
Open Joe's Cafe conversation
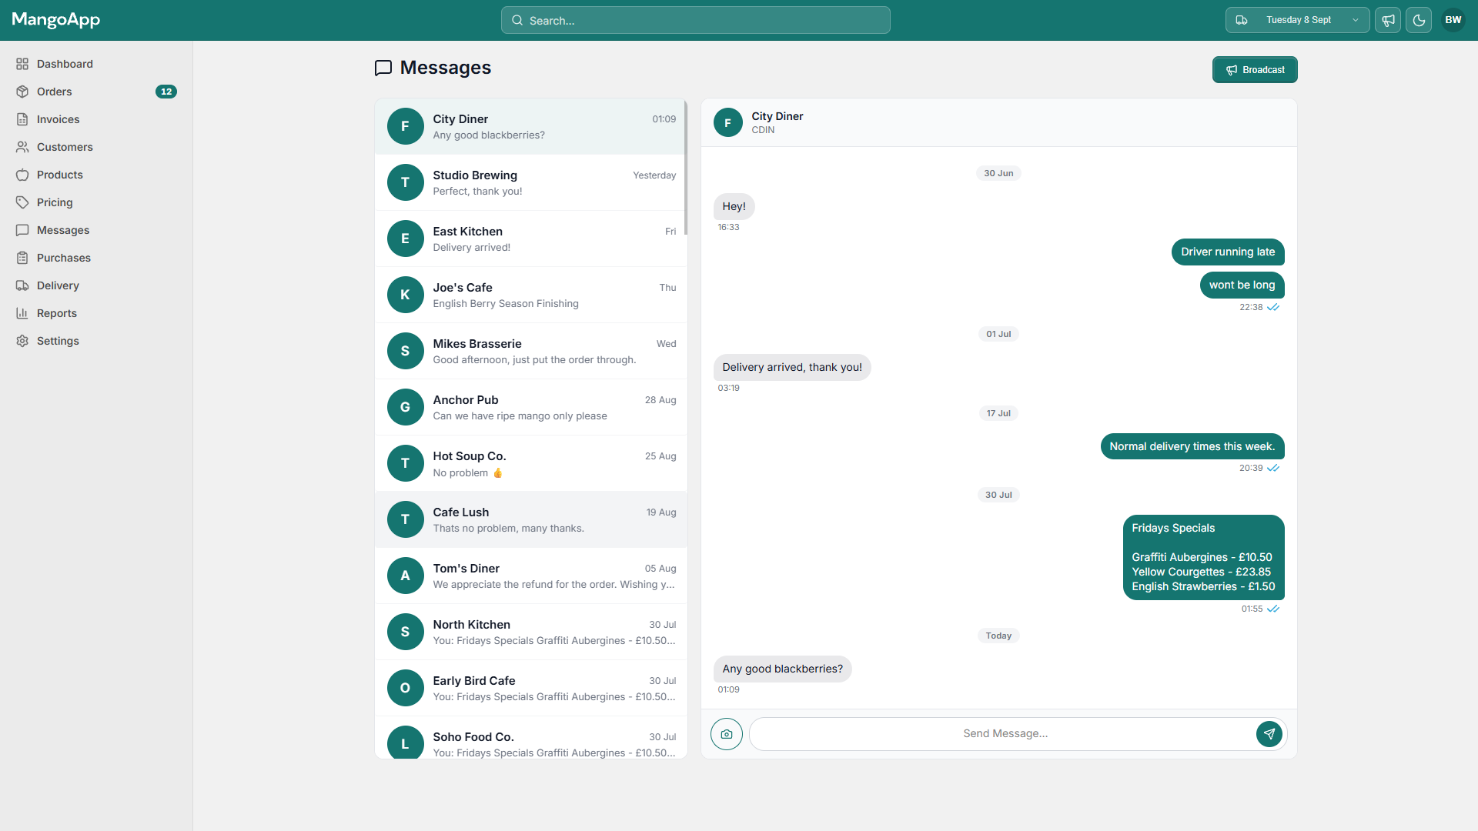click(x=530, y=295)
